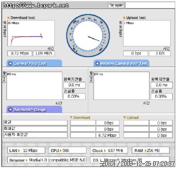Click the maximum upload 0 bps value

(x=161, y=129)
